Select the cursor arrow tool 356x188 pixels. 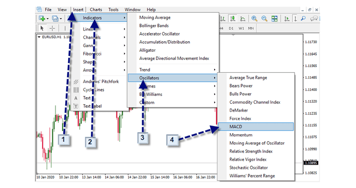pyautogui.click(x=42, y=28)
